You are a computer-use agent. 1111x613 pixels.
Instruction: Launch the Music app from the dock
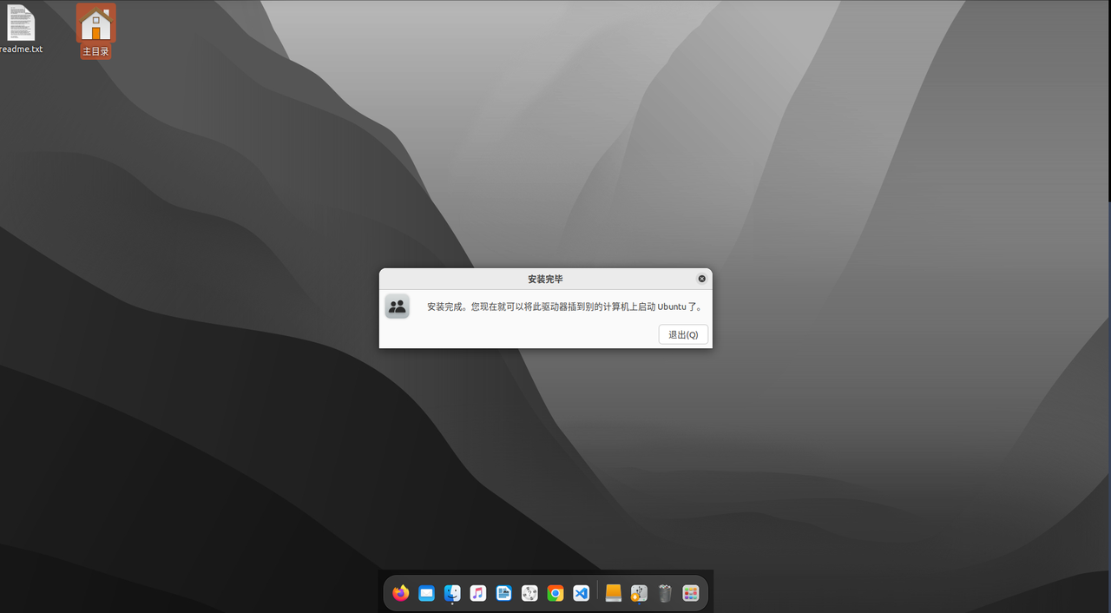coord(477,593)
